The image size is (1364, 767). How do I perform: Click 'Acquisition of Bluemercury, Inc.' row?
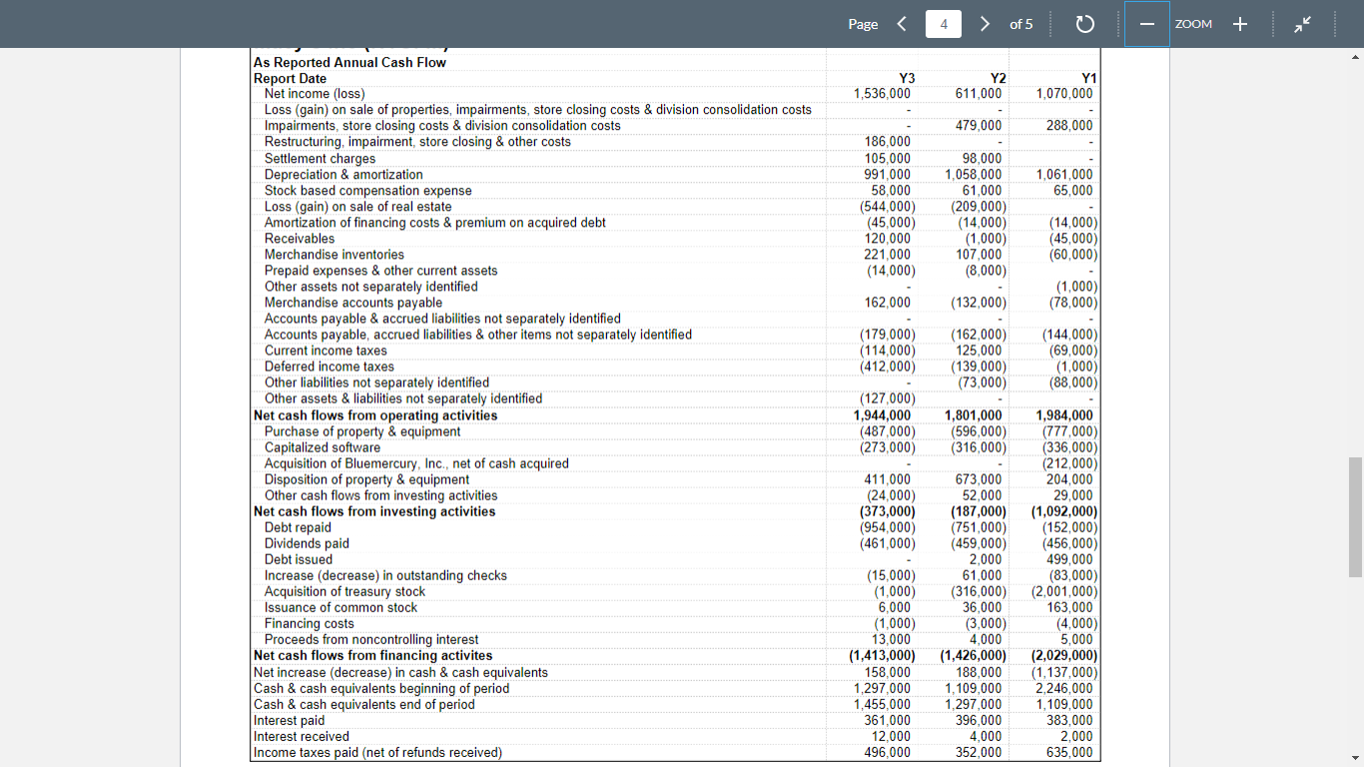click(416, 463)
